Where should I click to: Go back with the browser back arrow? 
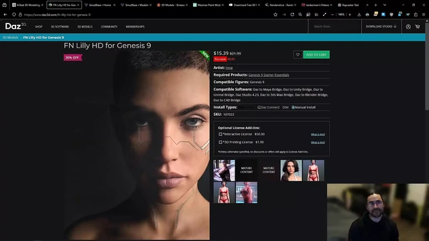5,15
